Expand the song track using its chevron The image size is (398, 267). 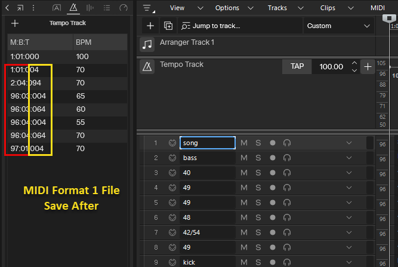click(x=349, y=143)
